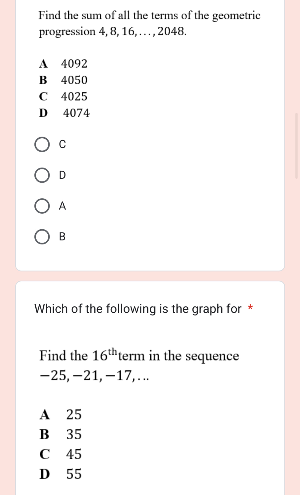Click the 'B' label beside its radio circle
300x495 pixels.
(62, 236)
